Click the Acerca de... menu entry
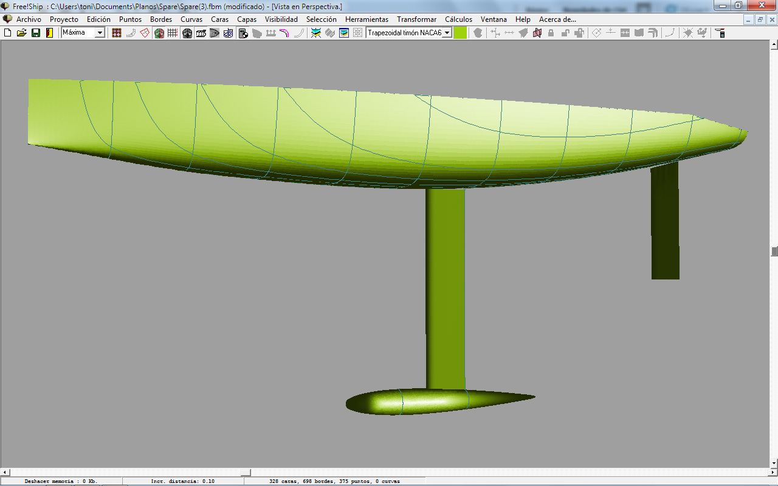778x486 pixels. 557,19
